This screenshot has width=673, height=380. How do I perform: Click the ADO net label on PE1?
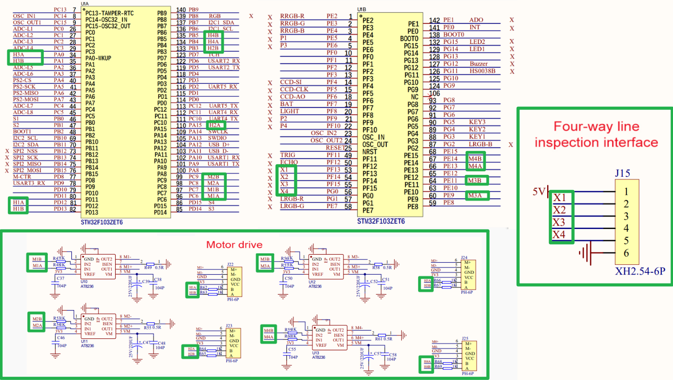tap(476, 20)
